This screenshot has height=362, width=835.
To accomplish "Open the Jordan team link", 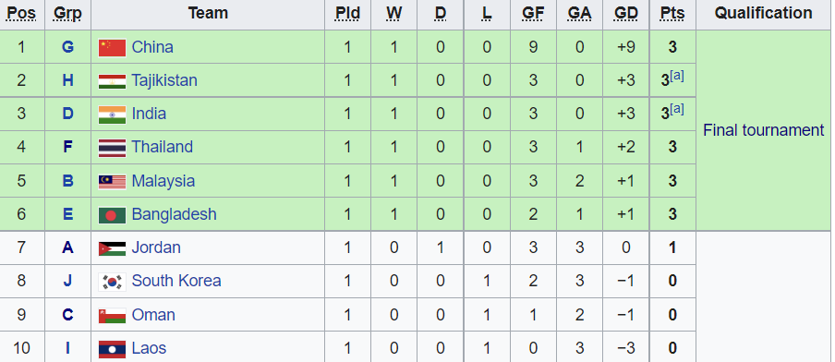I will point(156,247).
